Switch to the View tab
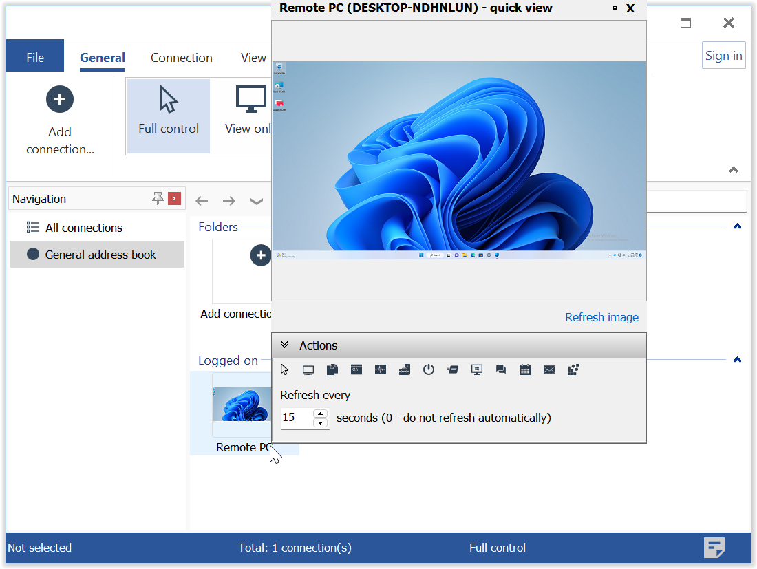 coord(253,58)
